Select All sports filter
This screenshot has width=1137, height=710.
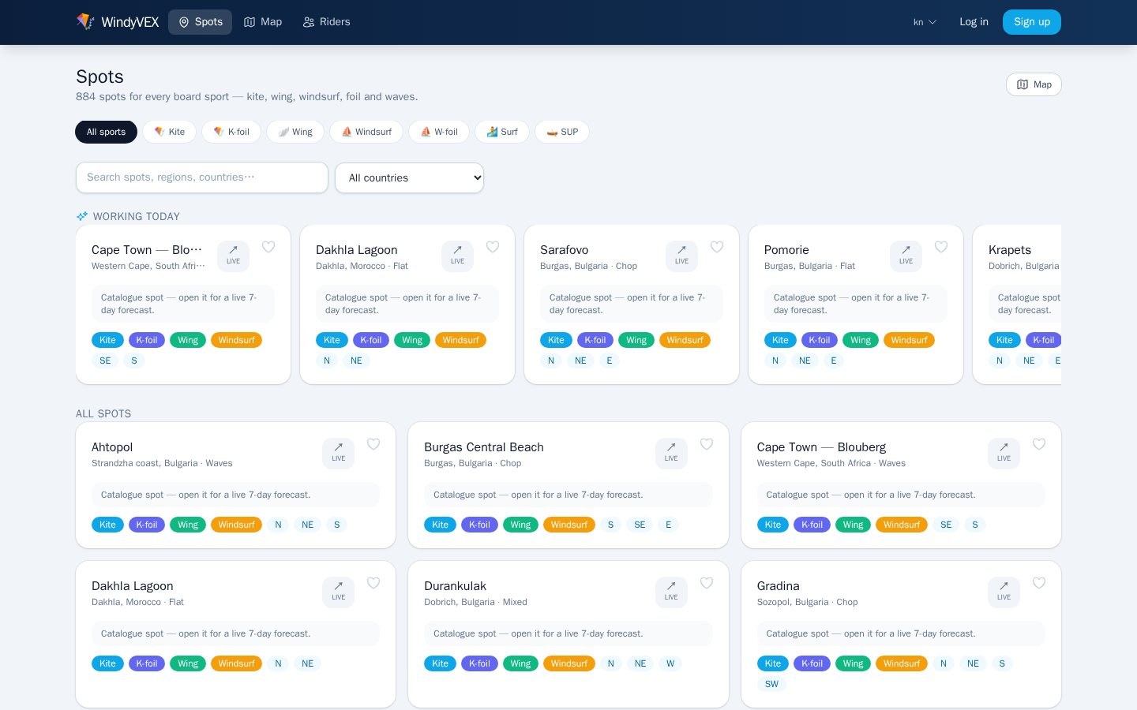pos(106,132)
